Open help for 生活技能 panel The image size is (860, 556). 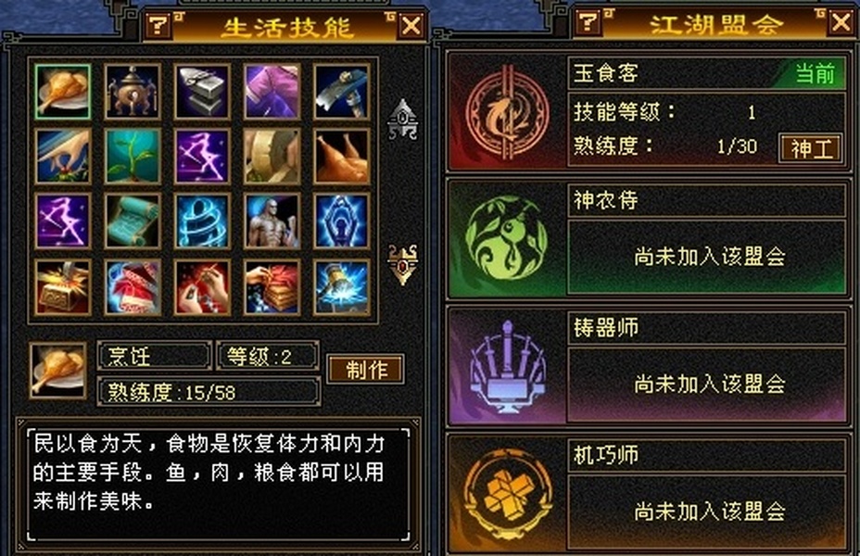159,25
